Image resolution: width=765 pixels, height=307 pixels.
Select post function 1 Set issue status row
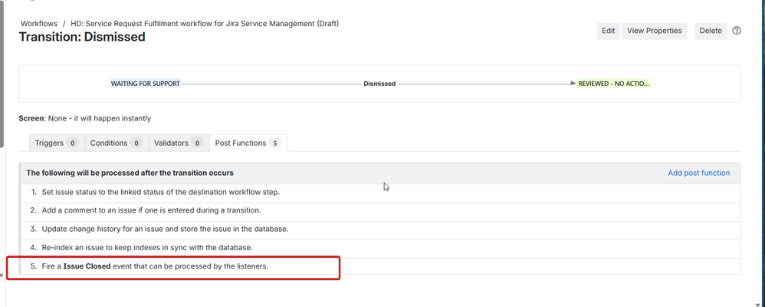coord(379,192)
